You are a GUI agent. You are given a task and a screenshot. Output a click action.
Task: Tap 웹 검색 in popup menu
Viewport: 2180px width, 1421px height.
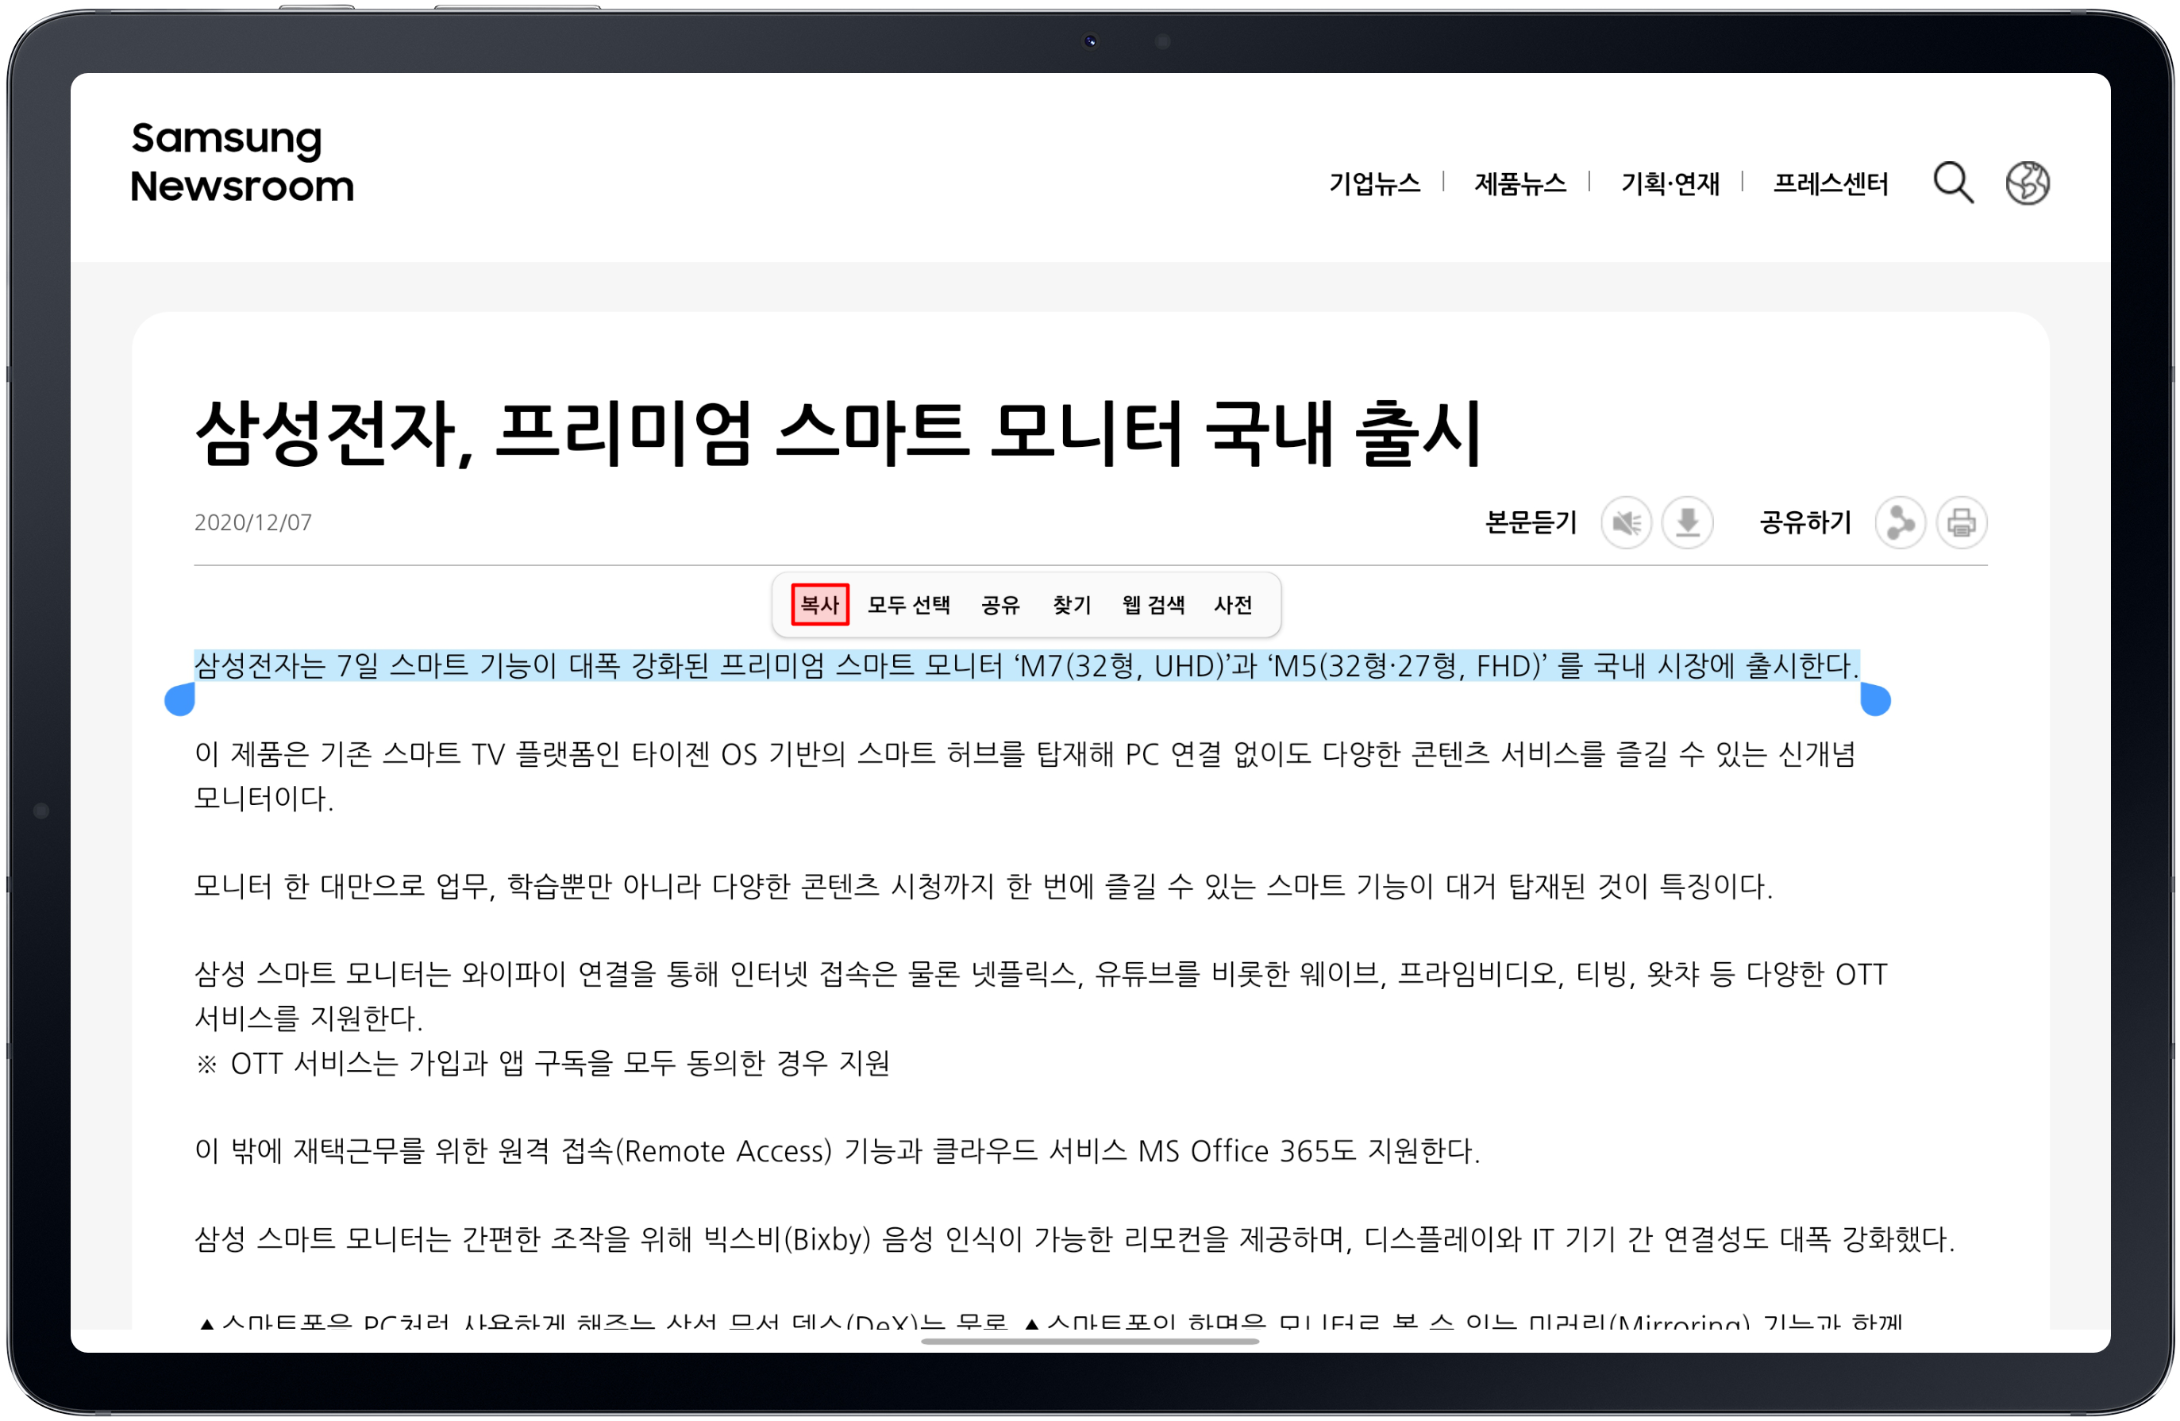[1154, 605]
